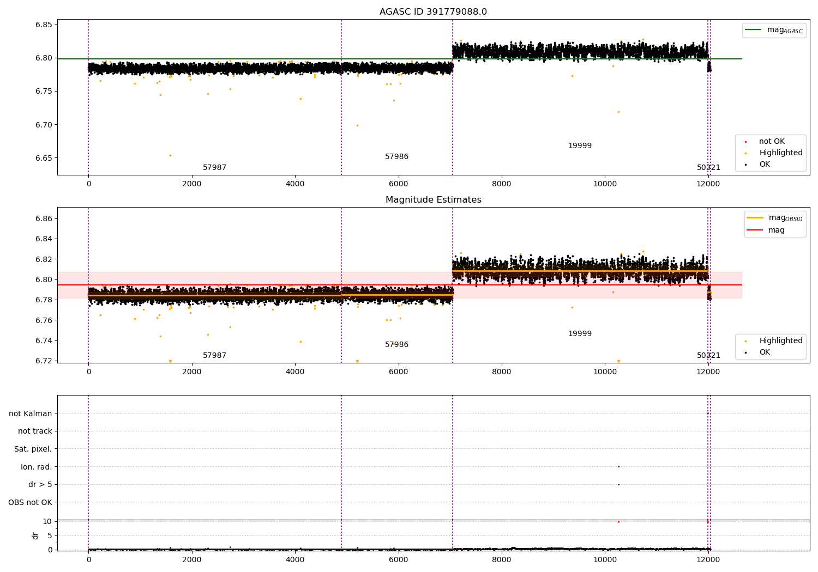The height and width of the screenshot is (572, 818).
Task: Click the 6.74 y-axis tick label
Action: point(44,341)
